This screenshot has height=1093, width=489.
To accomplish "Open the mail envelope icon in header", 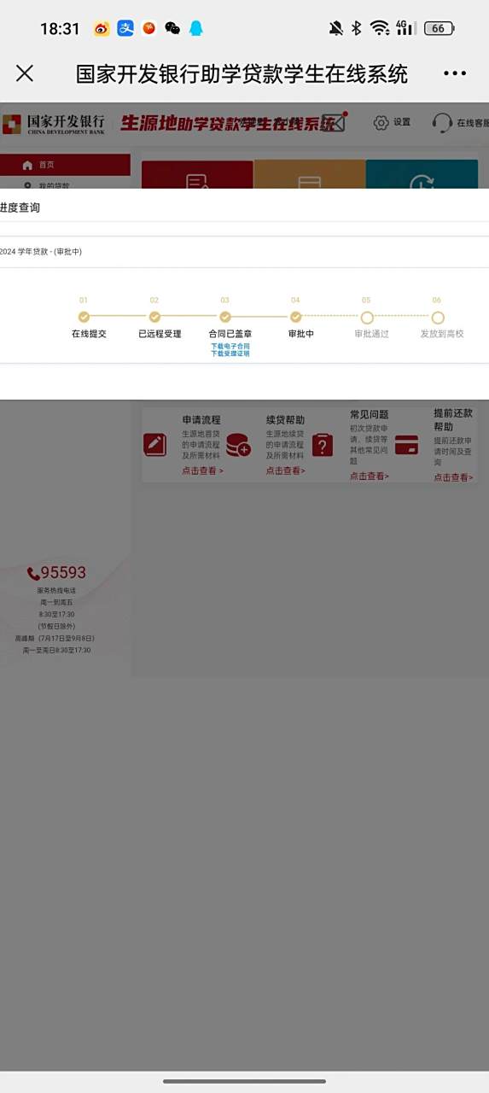I will (x=335, y=123).
